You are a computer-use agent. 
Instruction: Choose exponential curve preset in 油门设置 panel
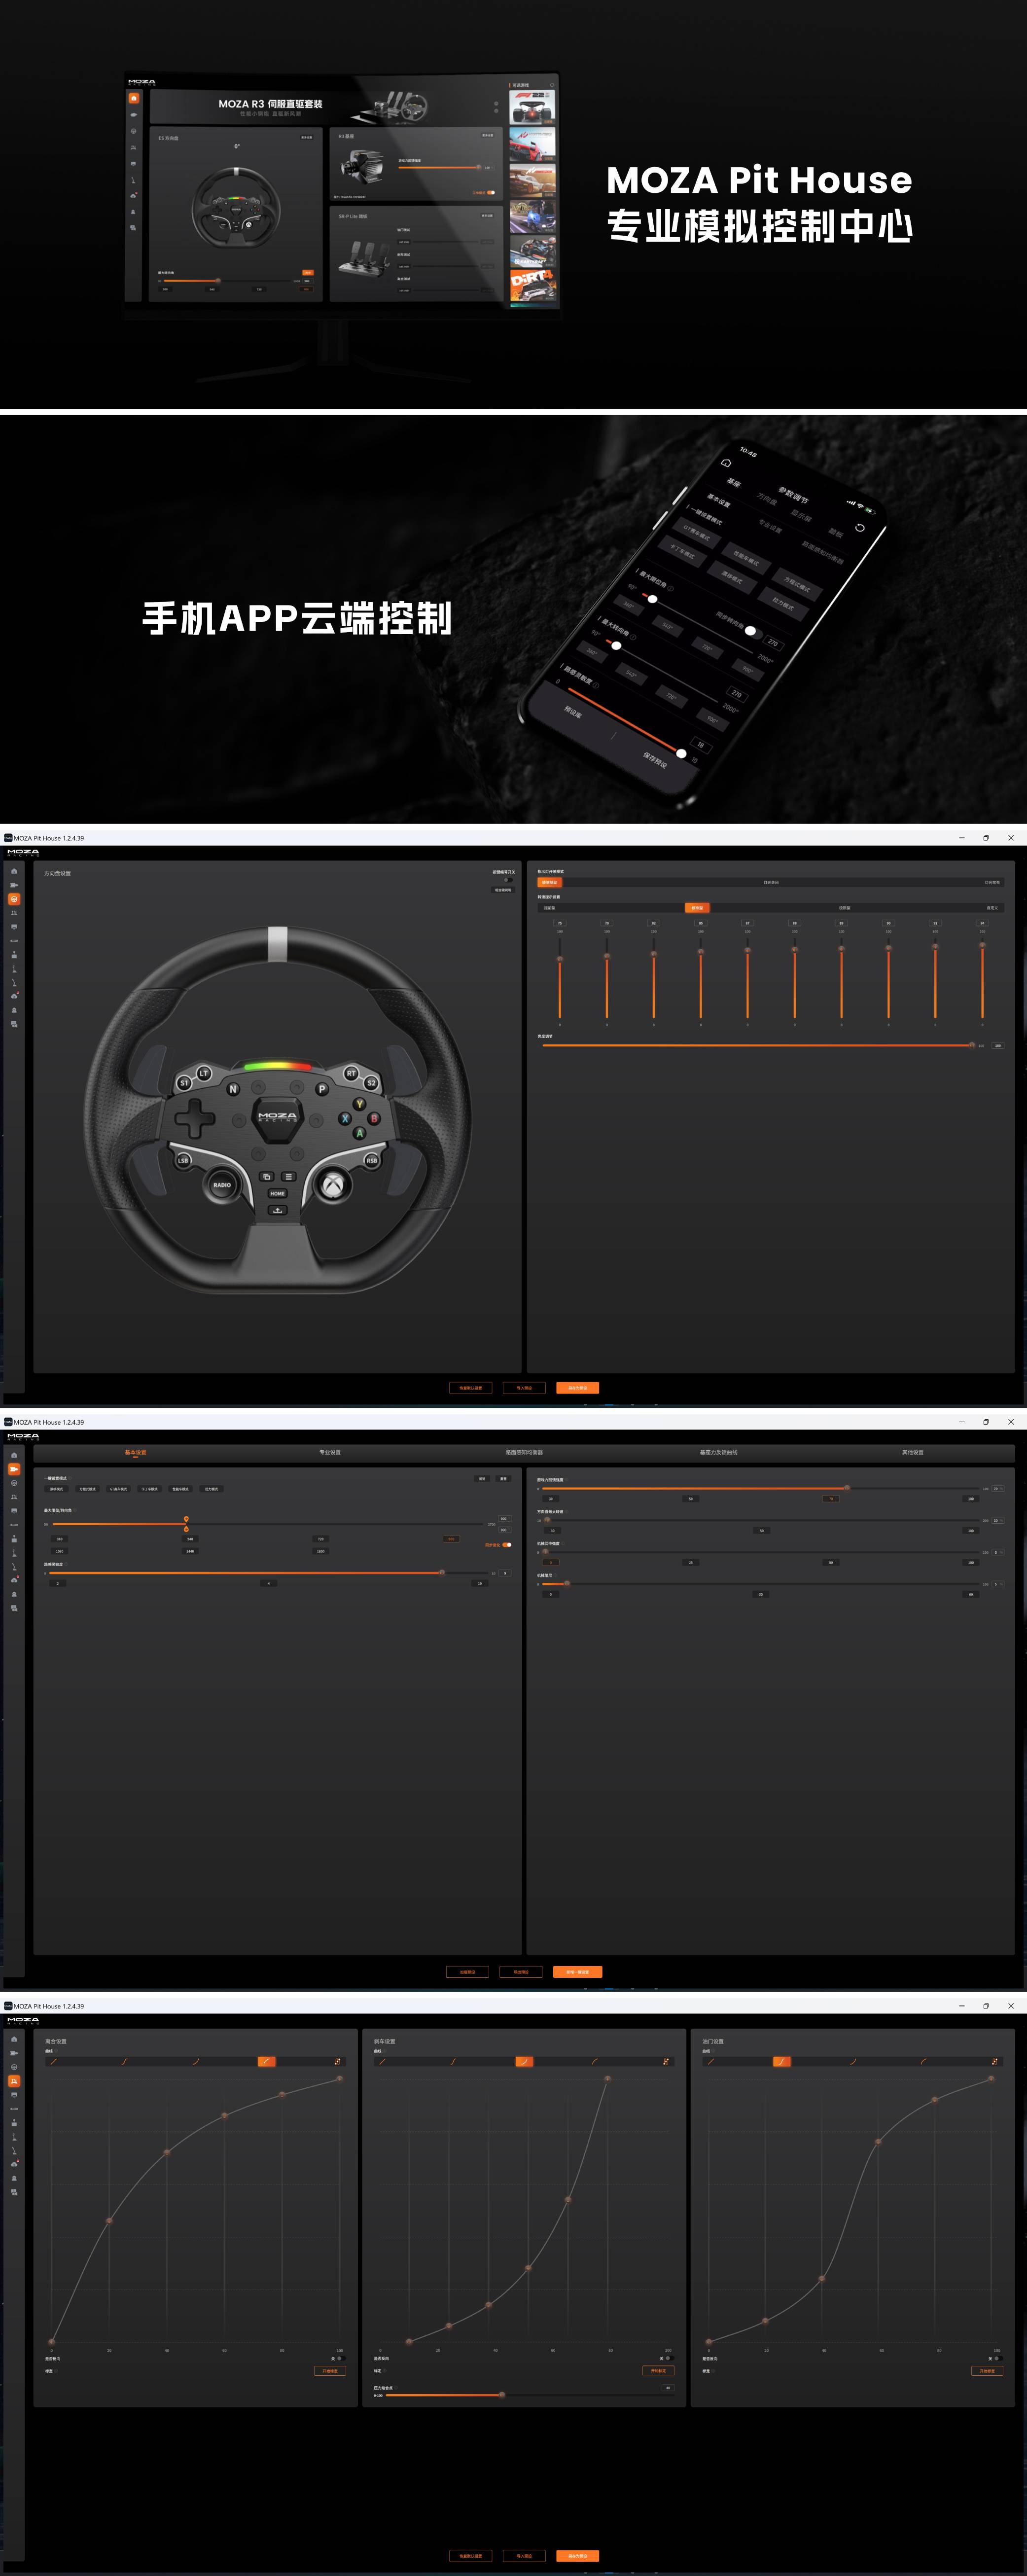coord(852,2061)
